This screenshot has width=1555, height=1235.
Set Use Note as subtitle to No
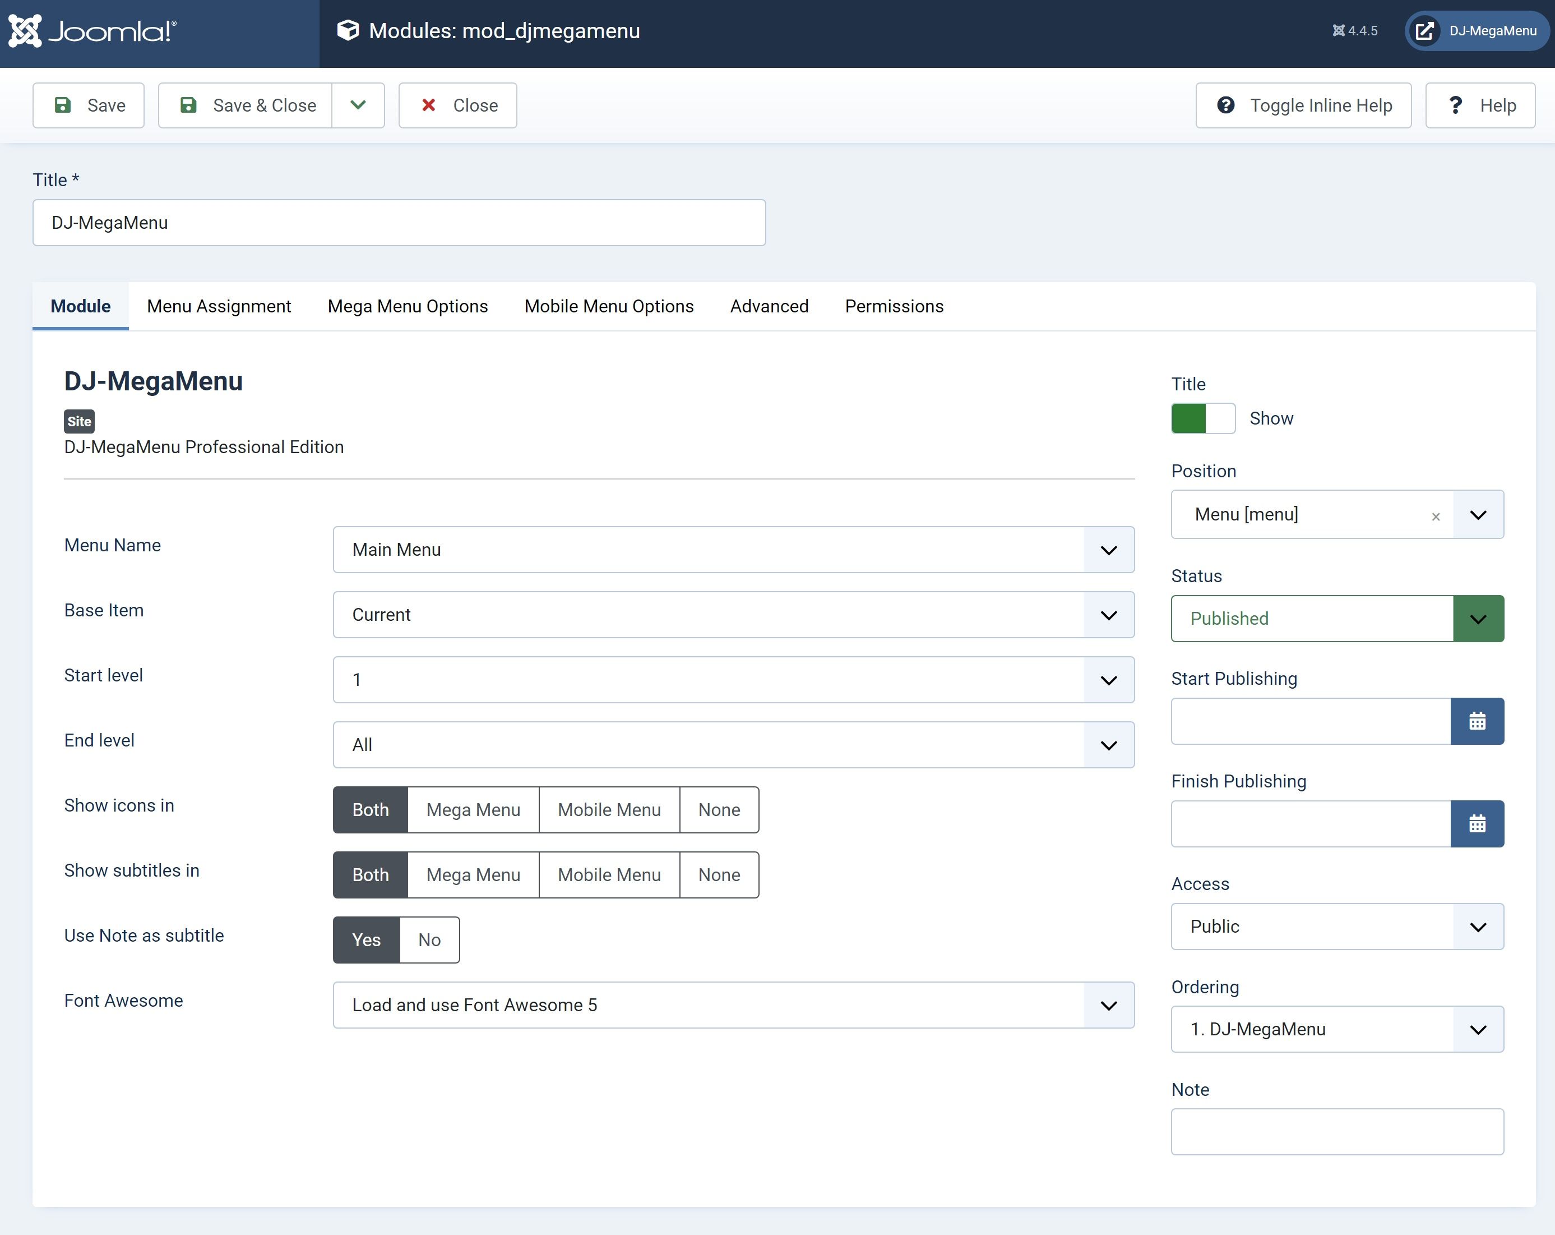coord(429,940)
